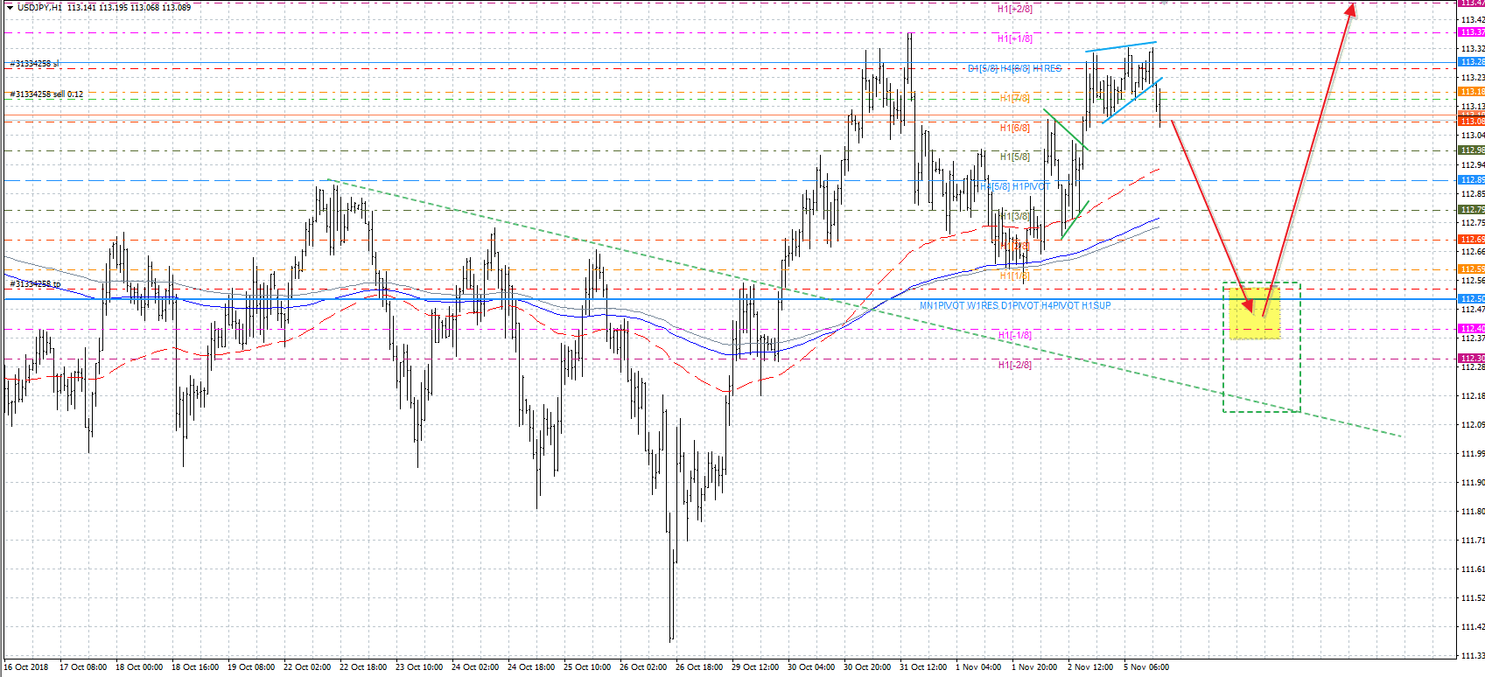1485x677 pixels.
Task: Click the #31334258 sl stop-loss label
Action: point(35,64)
